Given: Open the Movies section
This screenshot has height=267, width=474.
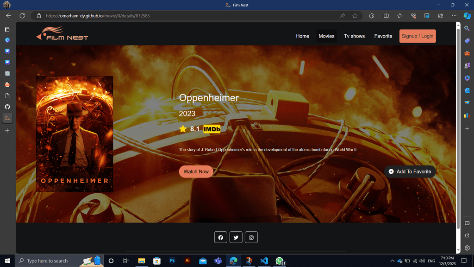Looking at the screenshot, I should coord(326,36).
